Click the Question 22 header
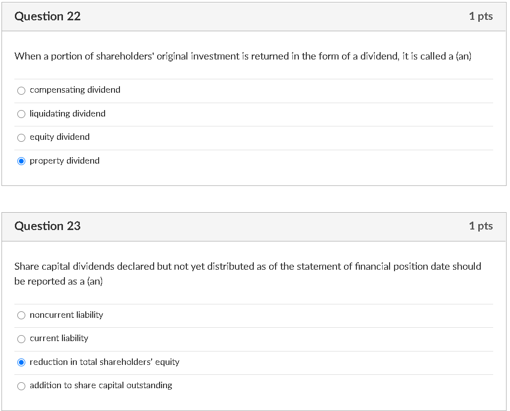This screenshot has height=411, width=510. click(x=48, y=16)
